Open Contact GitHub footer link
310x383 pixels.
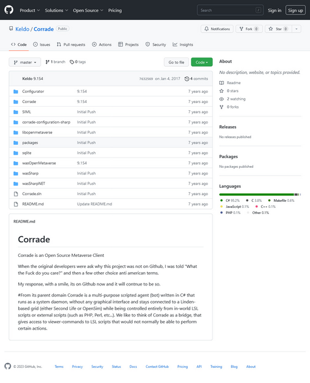pos(157,367)
